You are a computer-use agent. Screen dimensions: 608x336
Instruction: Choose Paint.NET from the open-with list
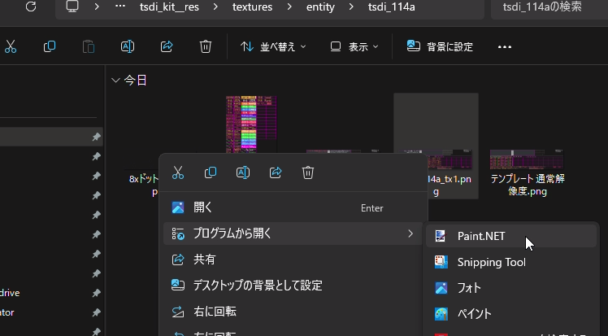[x=480, y=237]
